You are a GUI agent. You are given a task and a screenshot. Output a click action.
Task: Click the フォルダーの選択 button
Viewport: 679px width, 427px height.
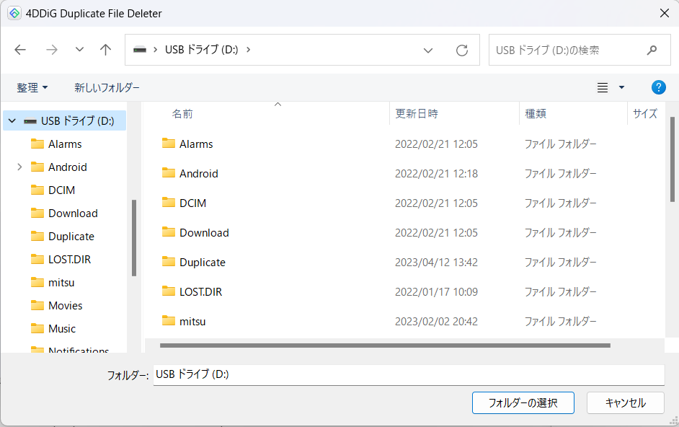523,403
